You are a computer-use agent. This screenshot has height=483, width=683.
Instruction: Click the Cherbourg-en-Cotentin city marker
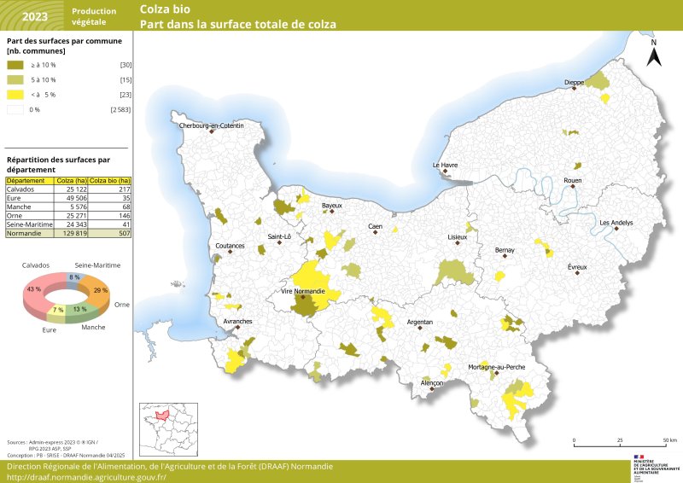pyautogui.click(x=211, y=131)
